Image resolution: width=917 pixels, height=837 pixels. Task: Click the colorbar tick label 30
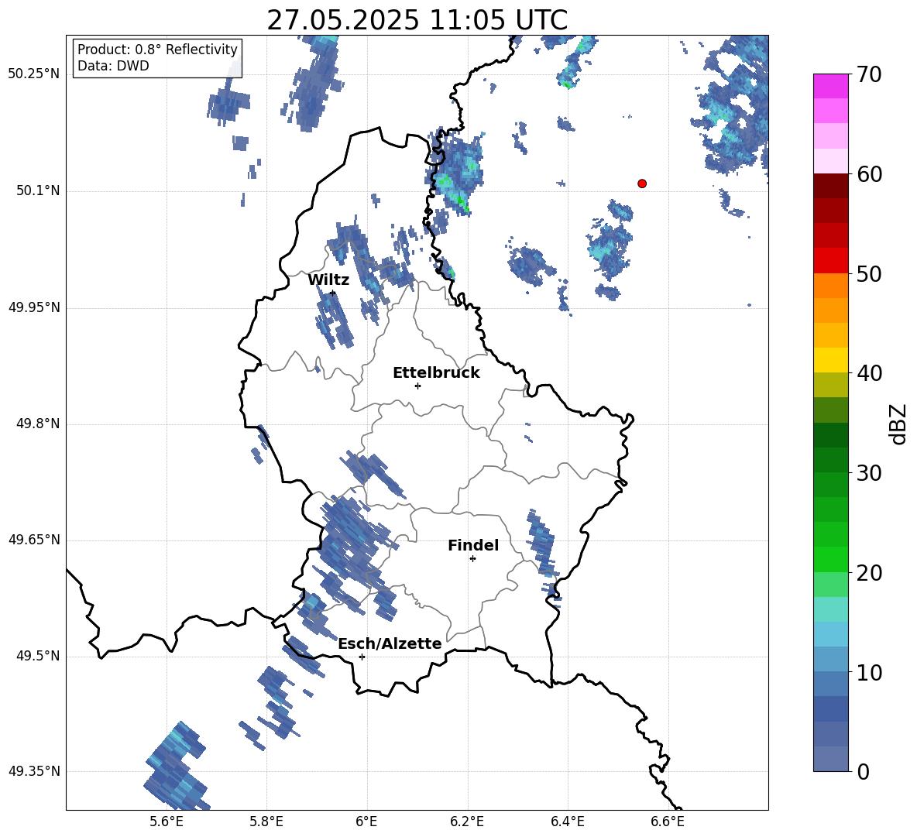click(869, 473)
